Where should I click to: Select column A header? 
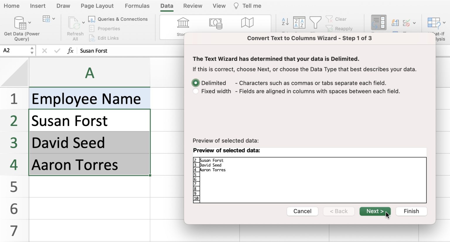coord(90,72)
